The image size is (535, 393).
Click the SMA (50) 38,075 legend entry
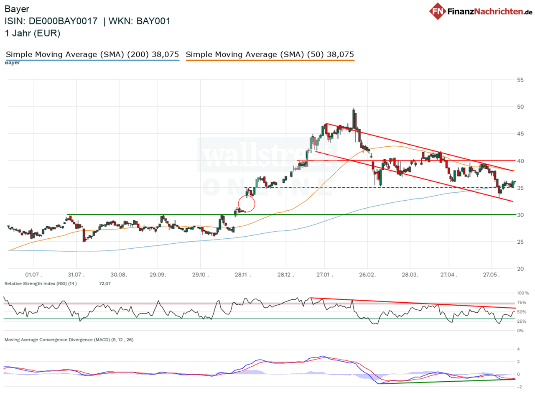pos(270,54)
